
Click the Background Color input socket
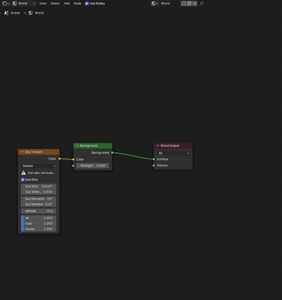pyautogui.click(x=73, y=159)
